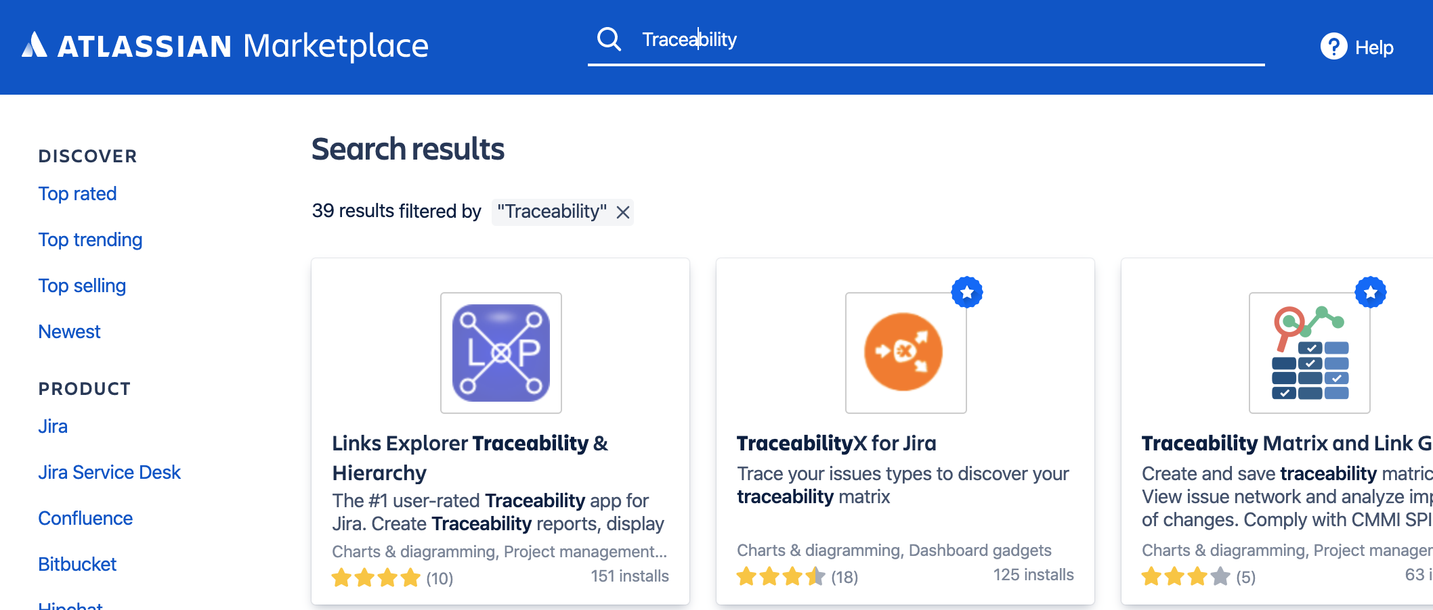
Task: Select the Top trending sidebar item
Action: pos(90,239)
